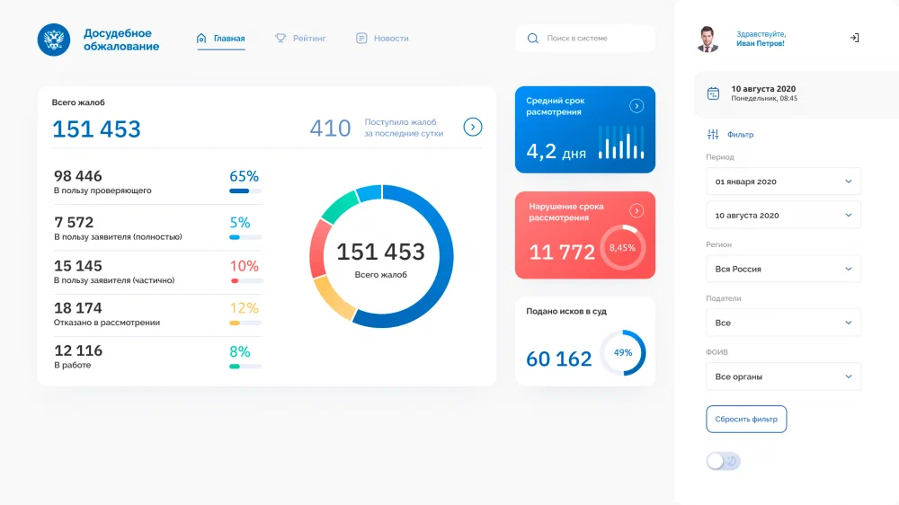Screen dimensions: 899x505
Task: Open arrow on Нарушение срока рассмотрения card
Action: pyautogui.click(x=636, y=211)
